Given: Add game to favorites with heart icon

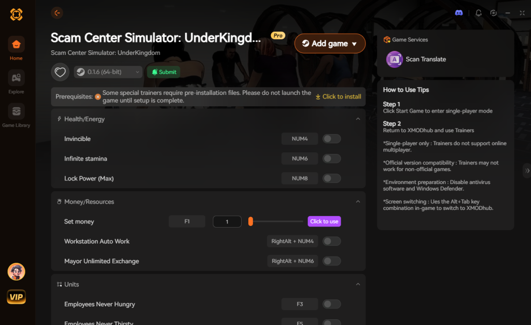Looking at the screenshot, I should (x=60, y=72).
